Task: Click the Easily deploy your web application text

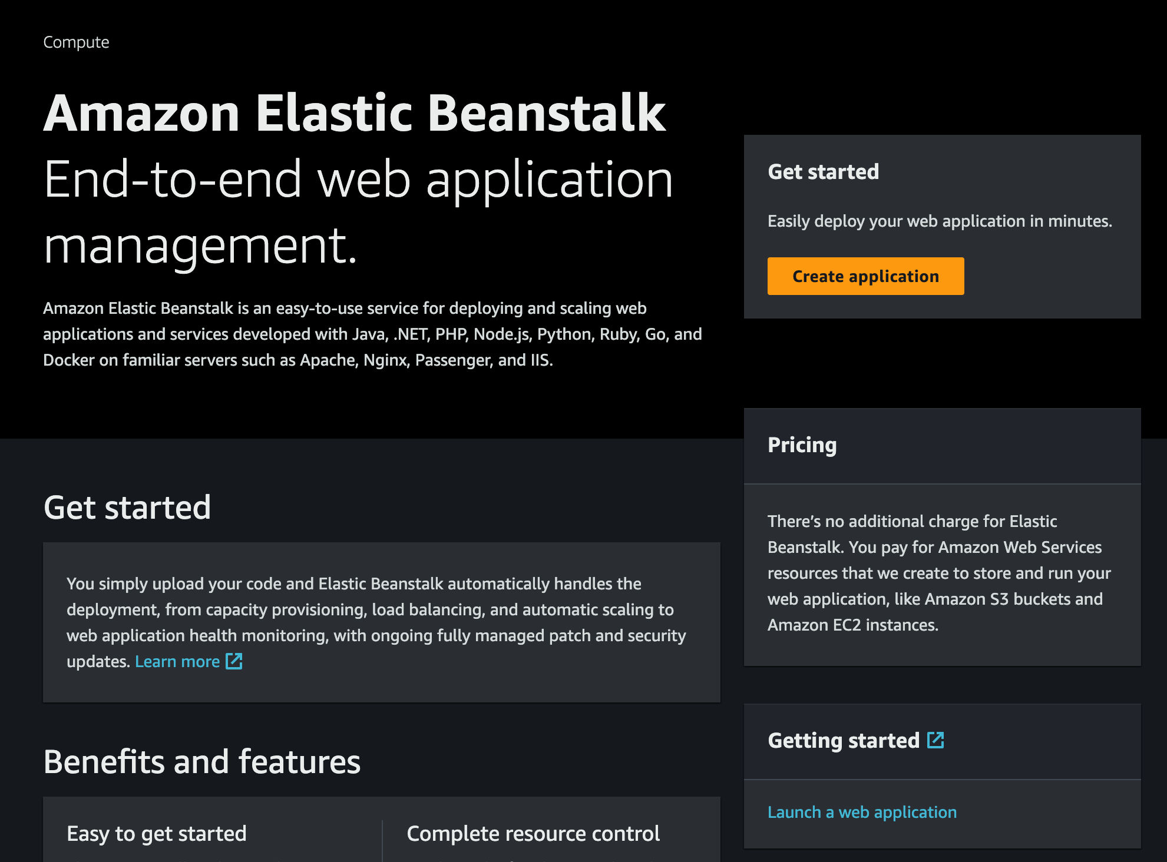Action: pyautogui.click(x=940, y=221)
